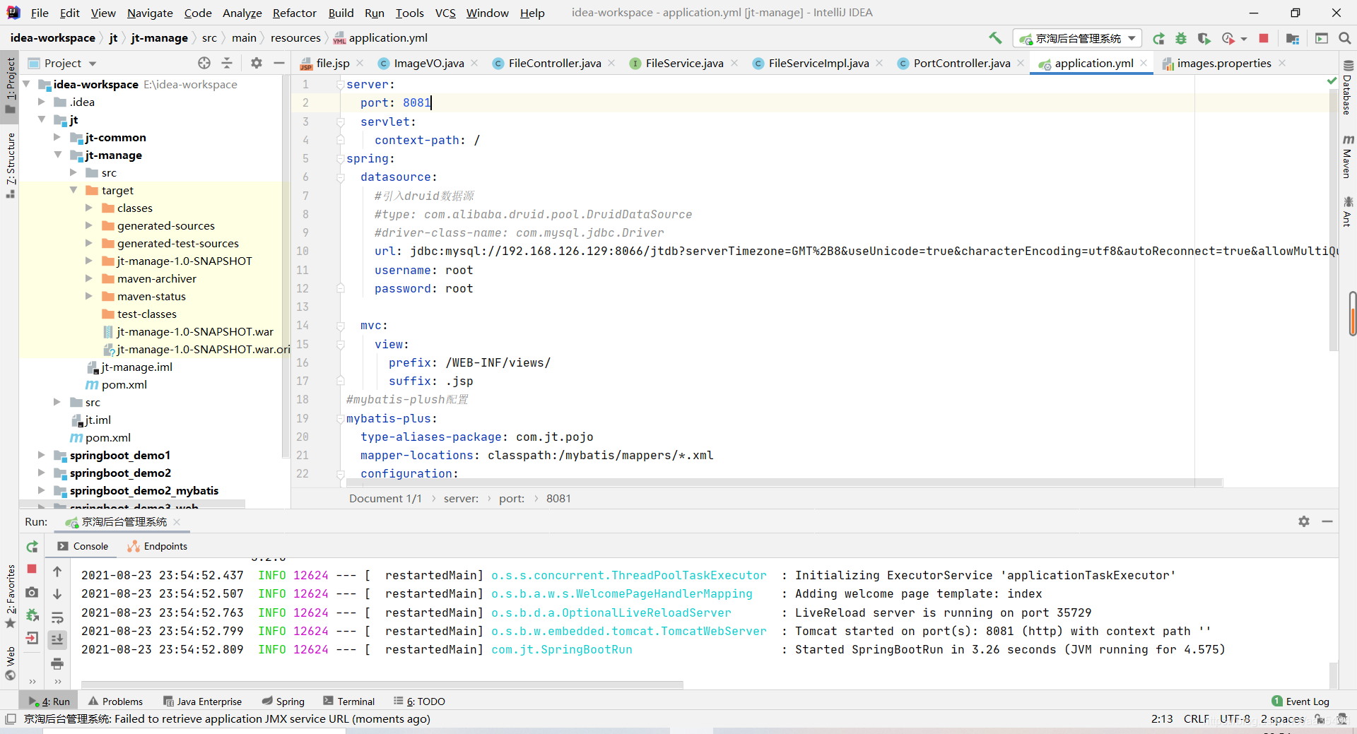Select pom.xml under jt-manage
Screen dimensions: 1357x734
pyautogui.click(x=124, y=384)
